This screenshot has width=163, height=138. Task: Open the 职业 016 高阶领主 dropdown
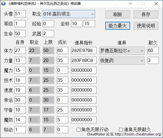(69, 14)
